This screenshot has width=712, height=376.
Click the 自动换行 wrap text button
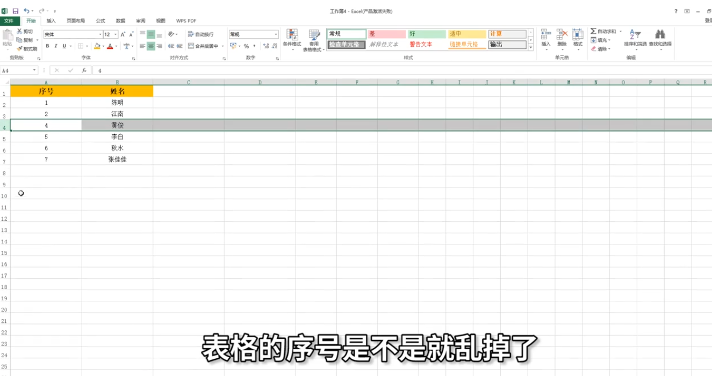(x=202, y=34)
